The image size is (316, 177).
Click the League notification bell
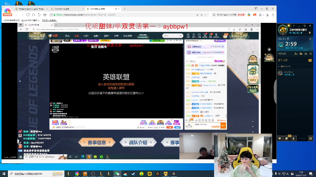tap(310, 33)
